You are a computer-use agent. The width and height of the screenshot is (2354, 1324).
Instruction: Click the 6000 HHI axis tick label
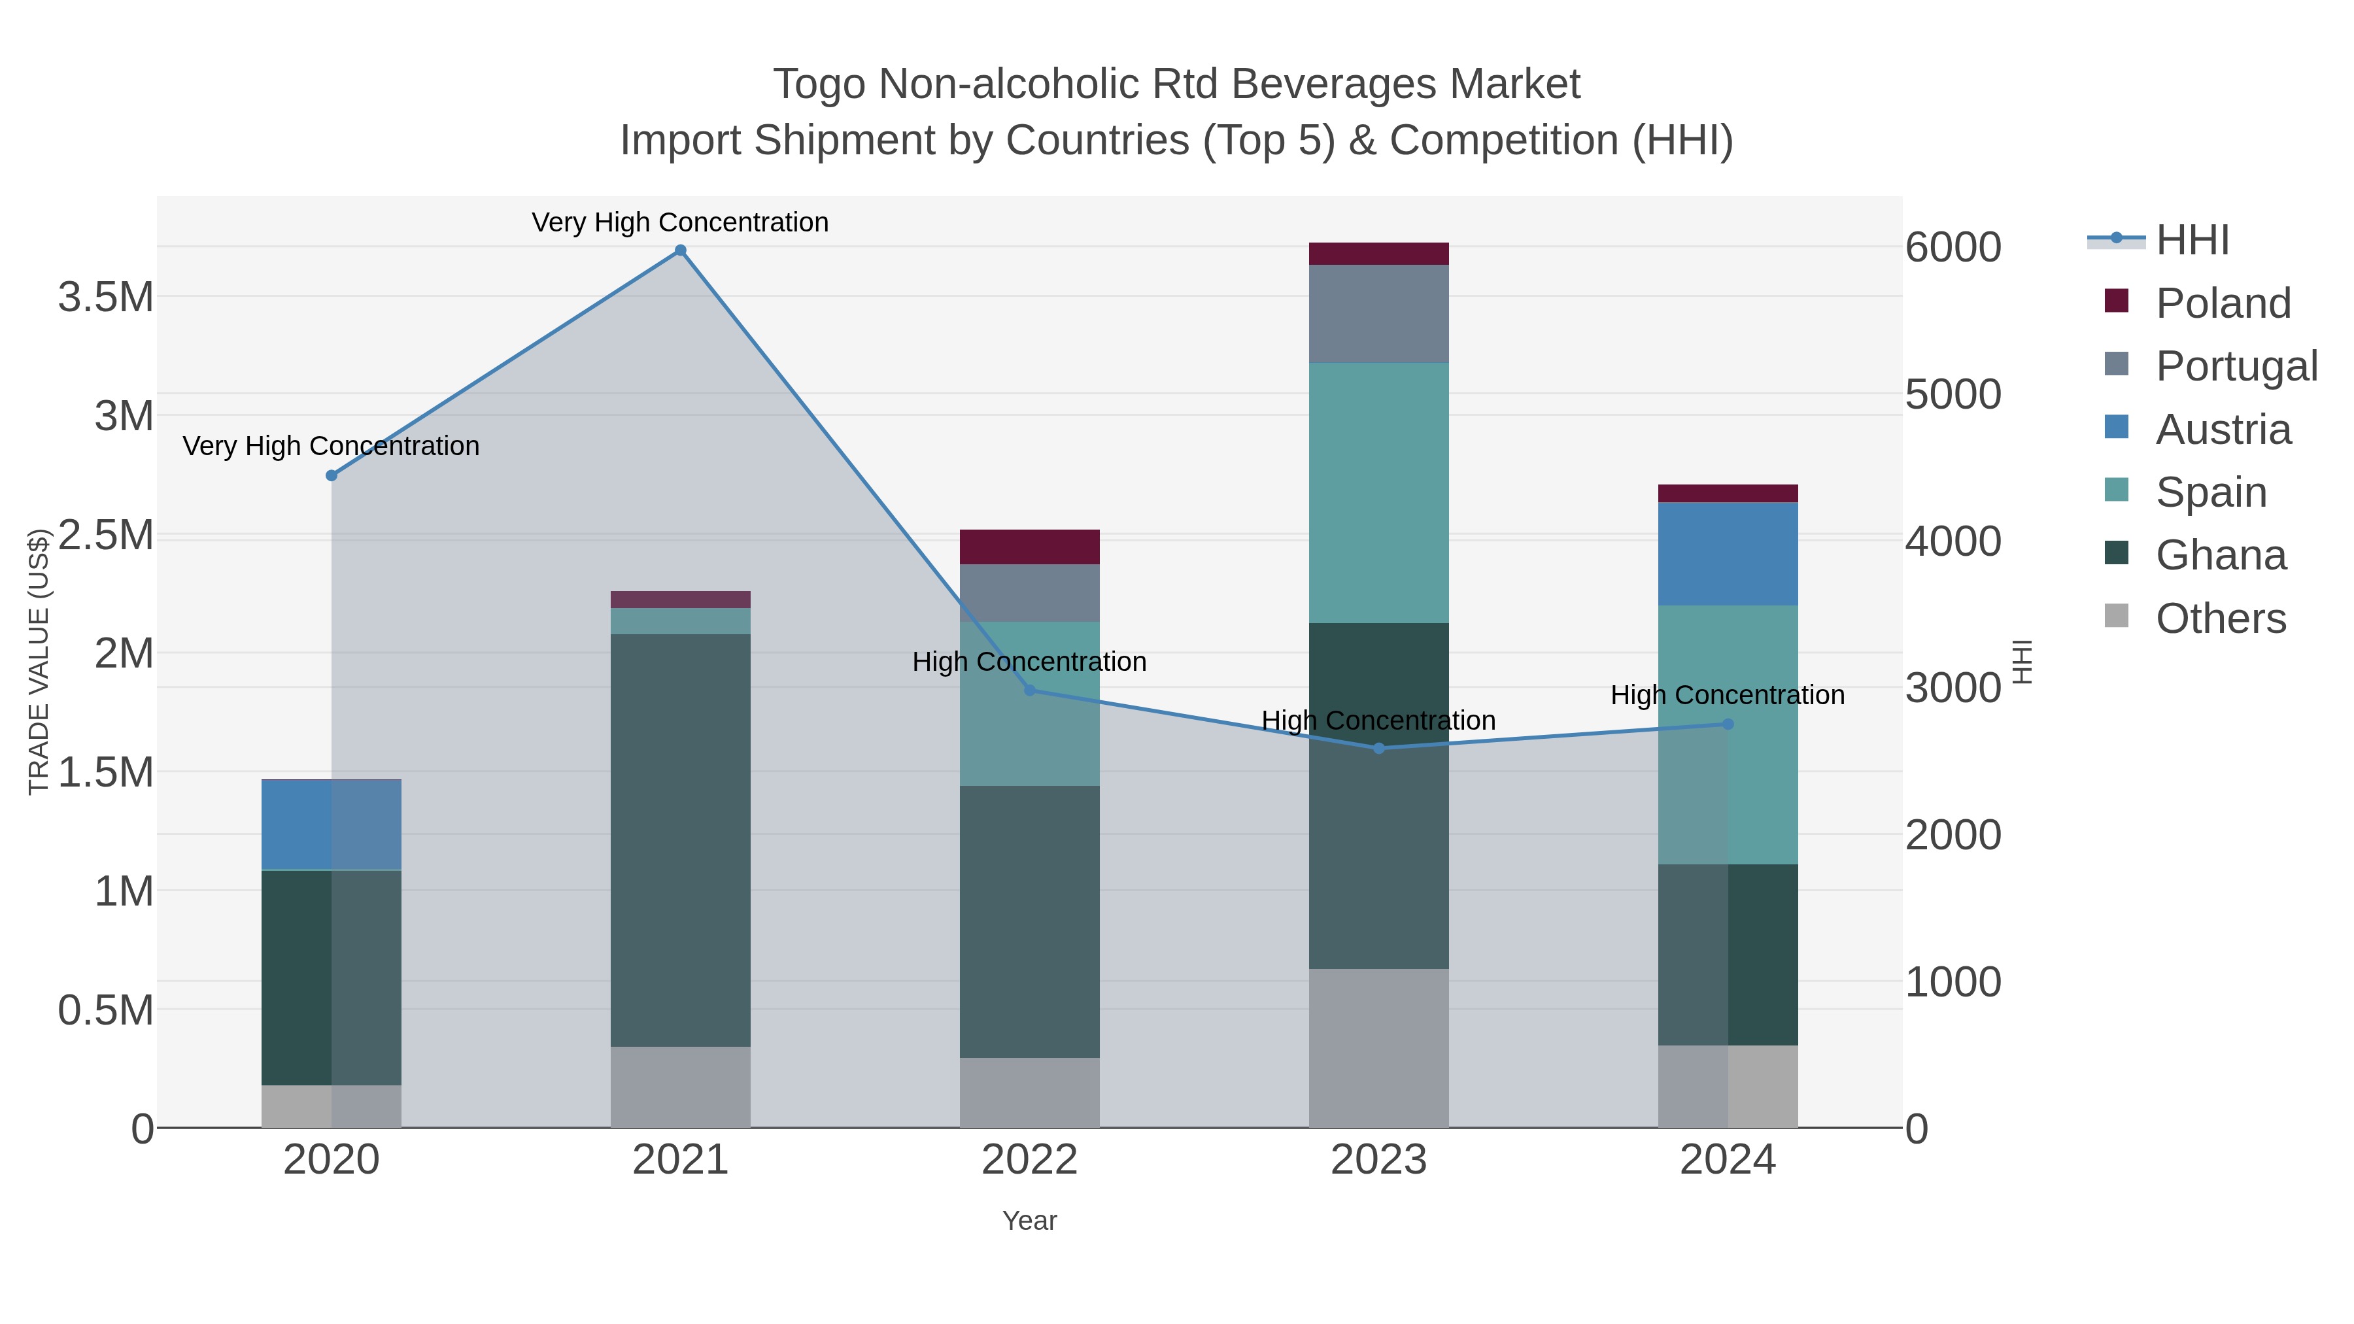(1954, 248)
